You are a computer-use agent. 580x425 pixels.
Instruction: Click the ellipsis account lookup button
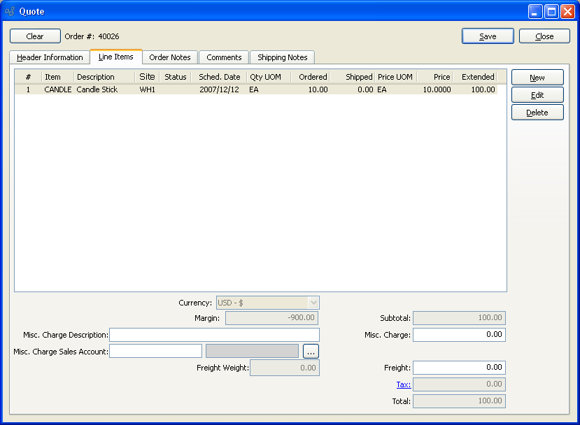tap(311, 351)
